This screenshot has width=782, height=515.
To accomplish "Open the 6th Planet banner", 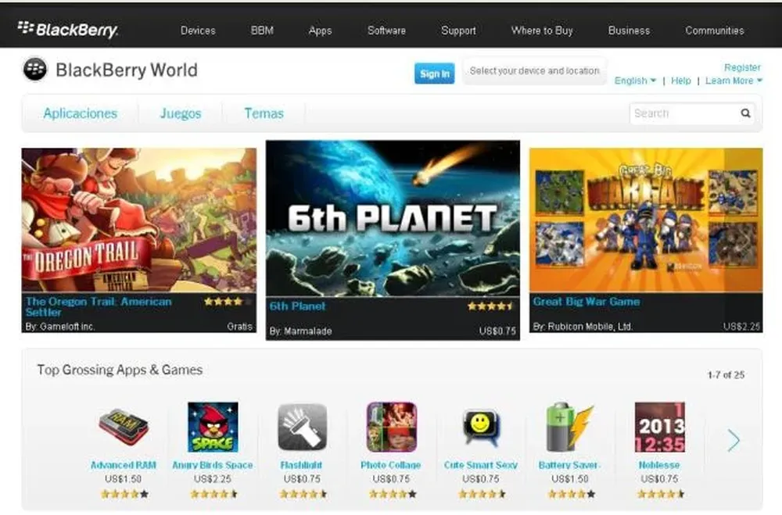I will [393, 240].
